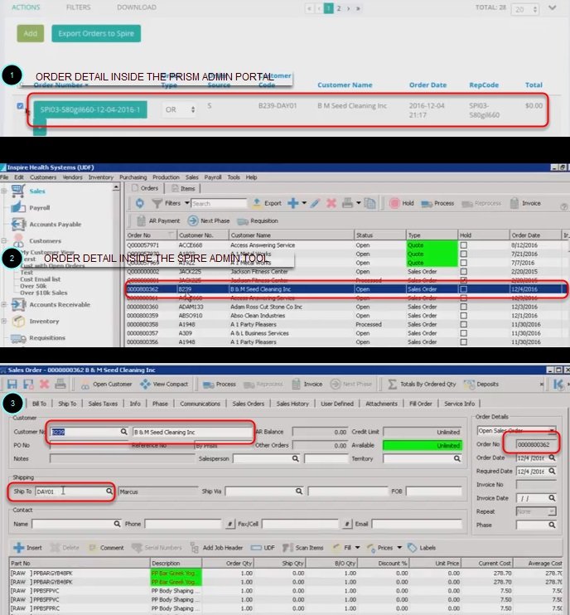Click the Insert line item plus icon
Image resolution: width=570 pixels, height=615 pixels.
18,548
